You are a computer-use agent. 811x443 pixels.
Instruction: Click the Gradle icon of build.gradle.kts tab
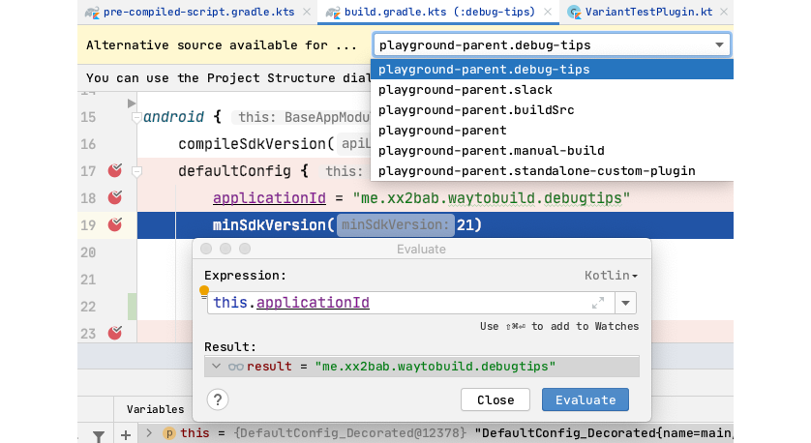point(333,13)
